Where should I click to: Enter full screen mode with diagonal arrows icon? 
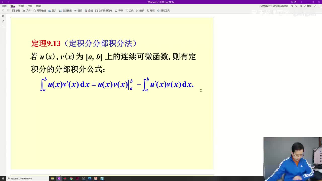315,6
